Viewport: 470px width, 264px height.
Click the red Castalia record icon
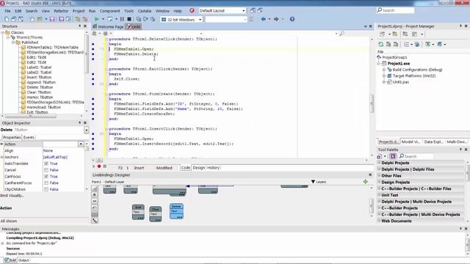[x=192, y=10]
